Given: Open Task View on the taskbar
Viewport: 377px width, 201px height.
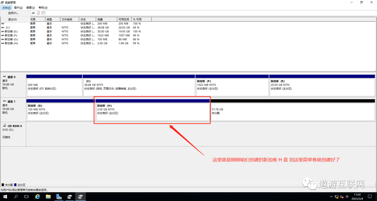Looking at the screenshot, I should tap(27, 197).
